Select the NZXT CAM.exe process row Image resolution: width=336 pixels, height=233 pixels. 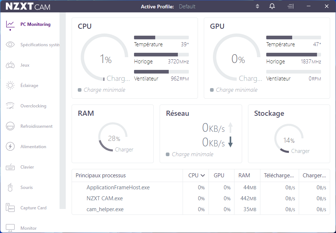point(105,198)
